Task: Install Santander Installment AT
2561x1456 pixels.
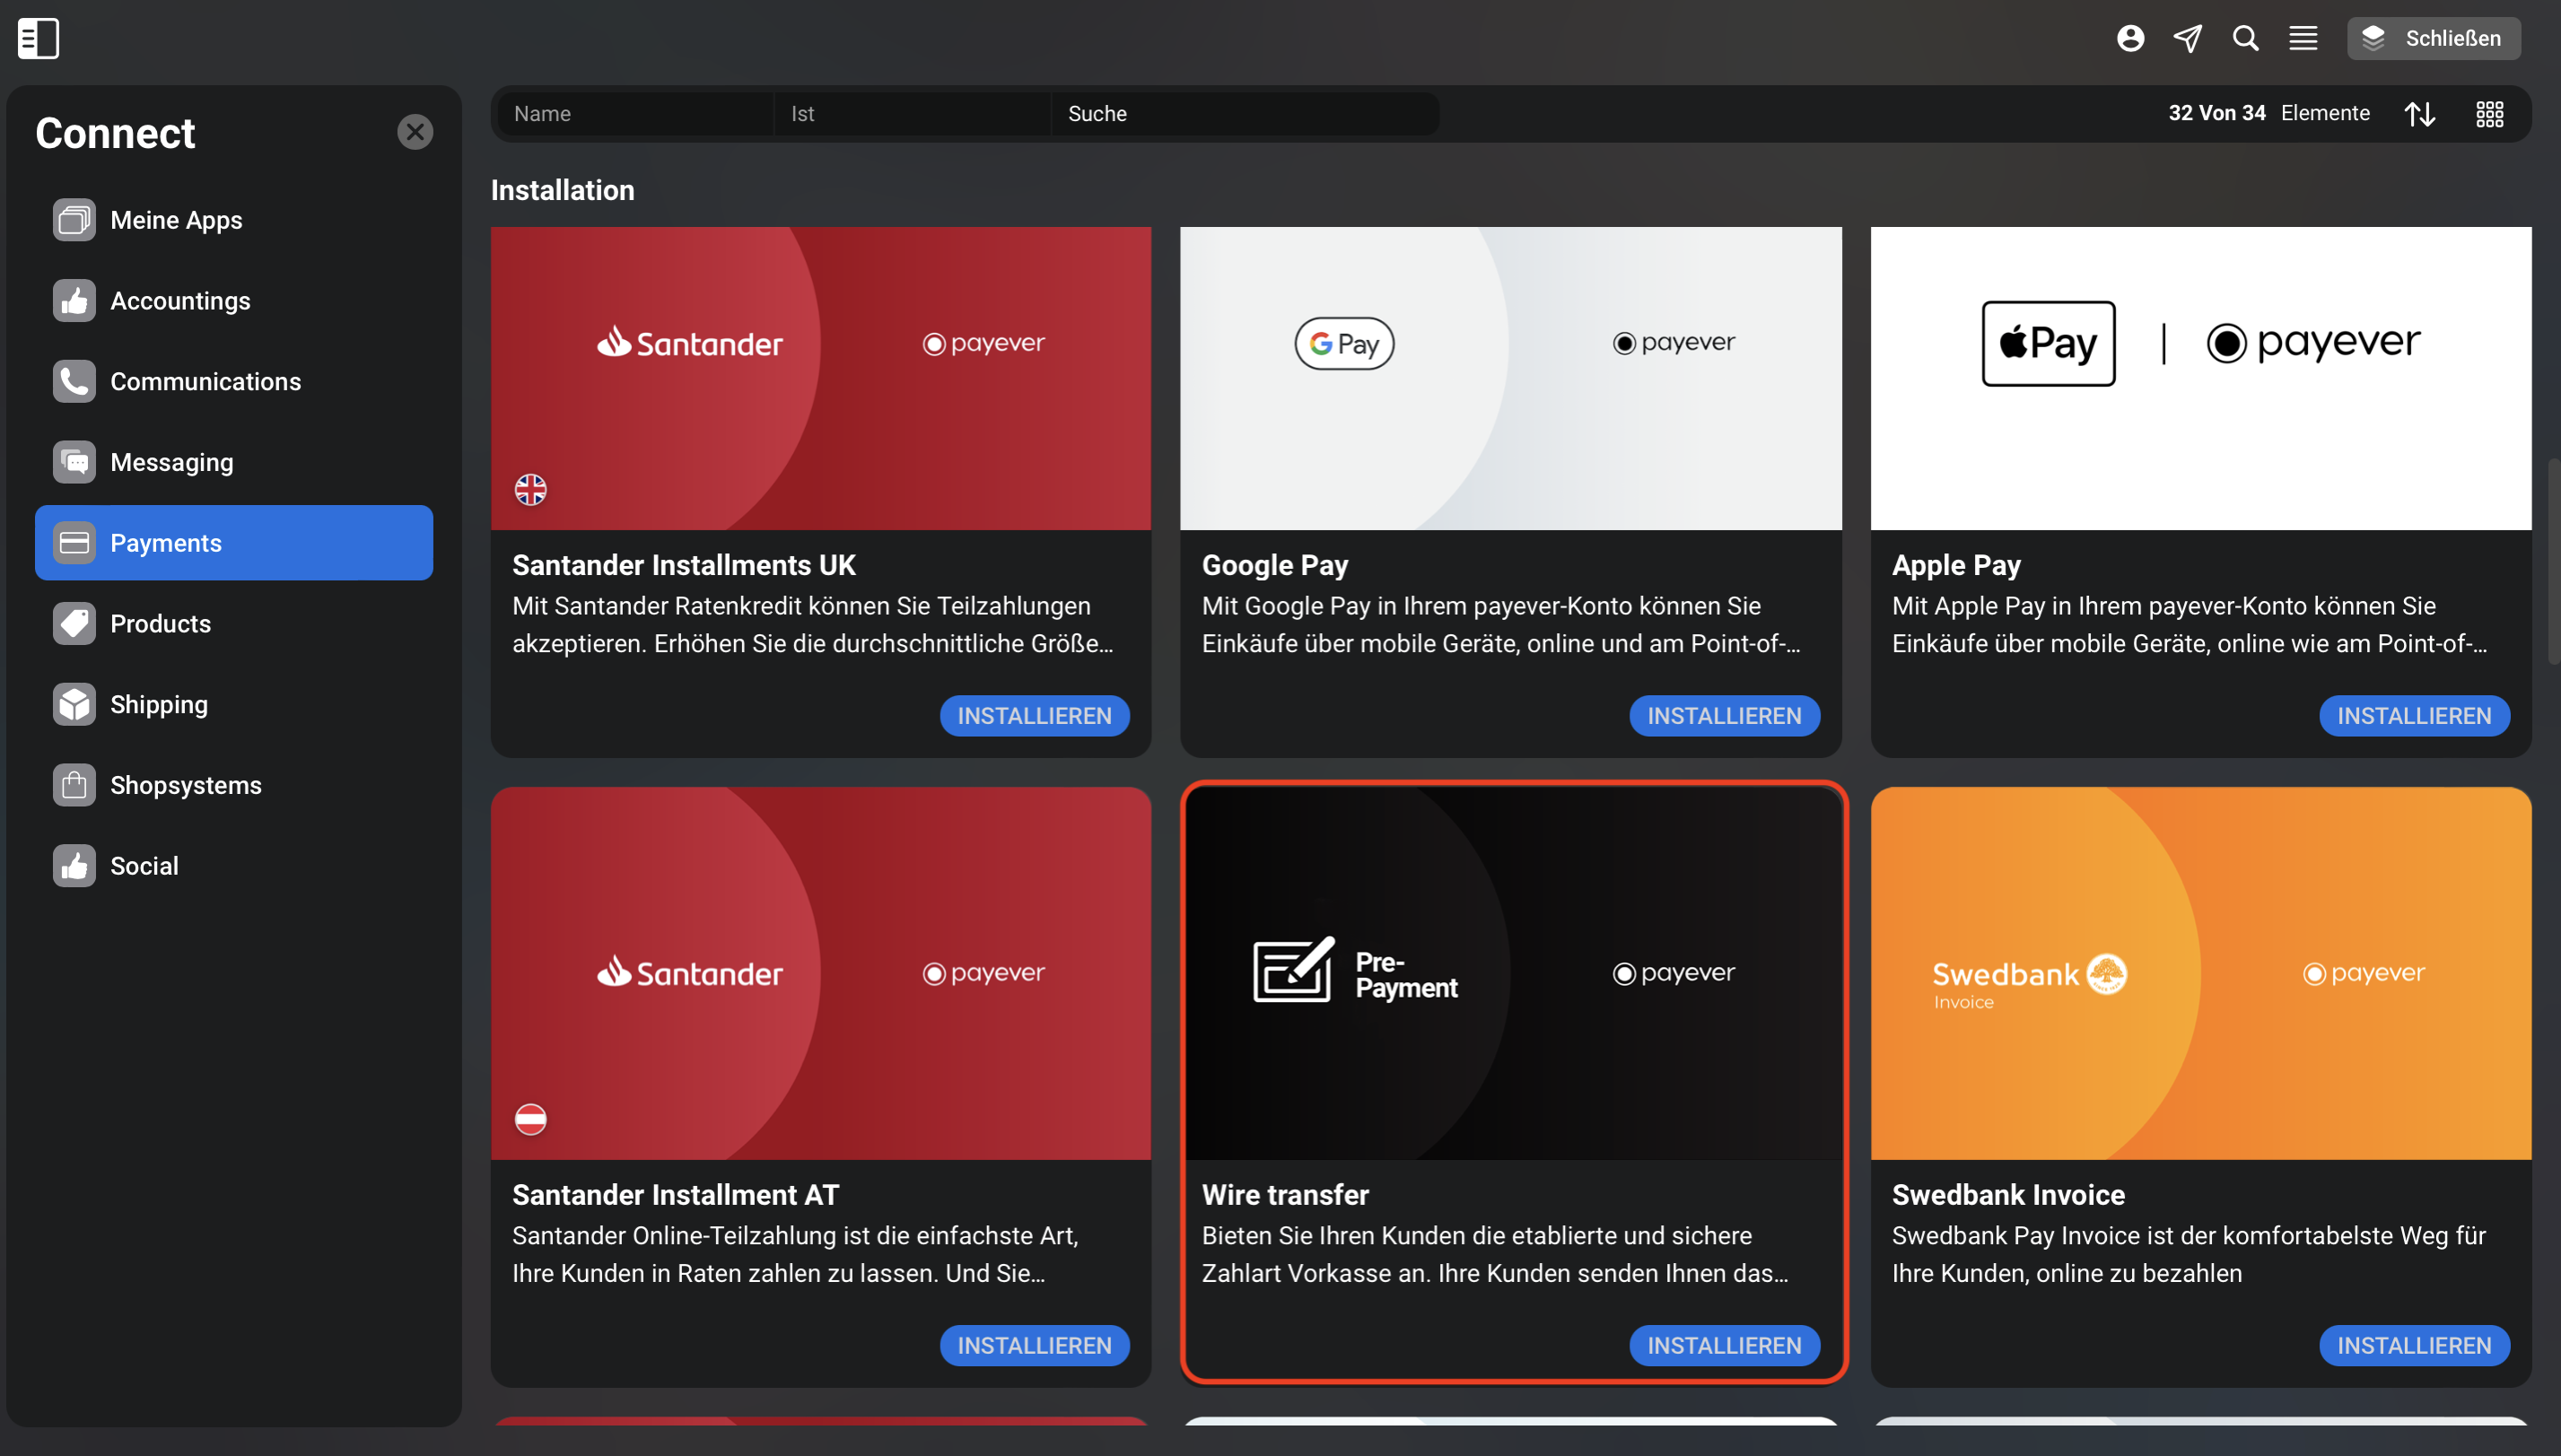Action: pos(1034,1346)
